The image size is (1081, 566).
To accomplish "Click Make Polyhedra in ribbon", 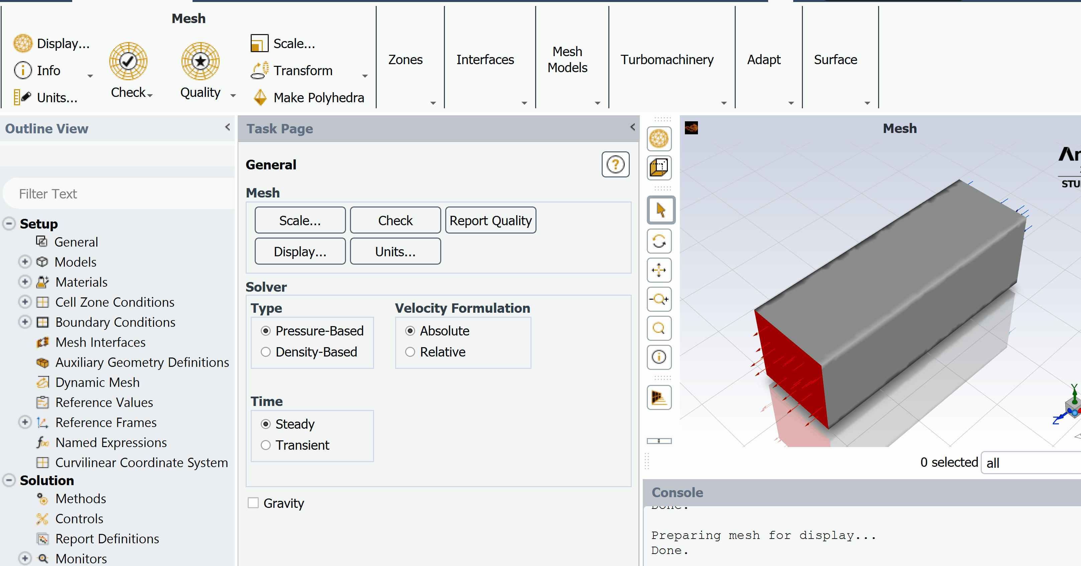I will click(x=308, y=97).
